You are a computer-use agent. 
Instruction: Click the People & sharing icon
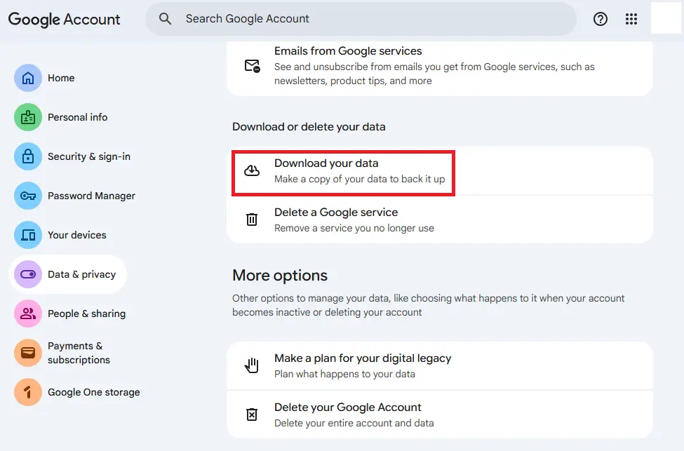pyautogui.click(x=27, y=314)
